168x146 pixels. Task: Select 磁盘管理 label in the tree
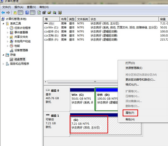pyautogui.click(x=20, y=59)
